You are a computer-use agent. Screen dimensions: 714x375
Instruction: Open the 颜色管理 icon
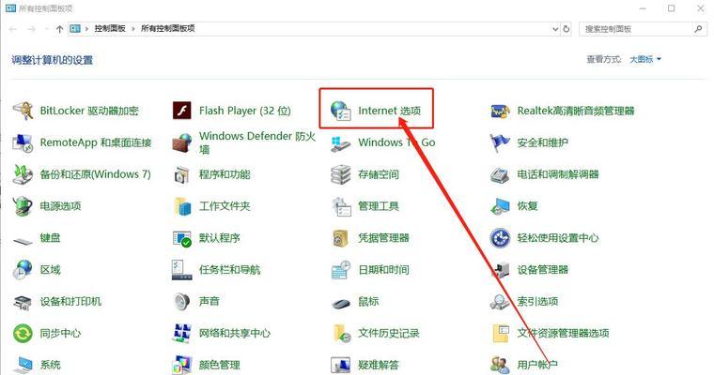tap(182, 365)
